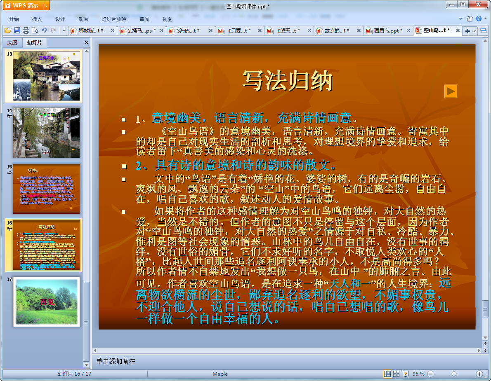The height and width of the screenshot is (381, 491).
Task: Close the 鄂教版 document tab
Action: pyautogui.click(x=113, y=30)
